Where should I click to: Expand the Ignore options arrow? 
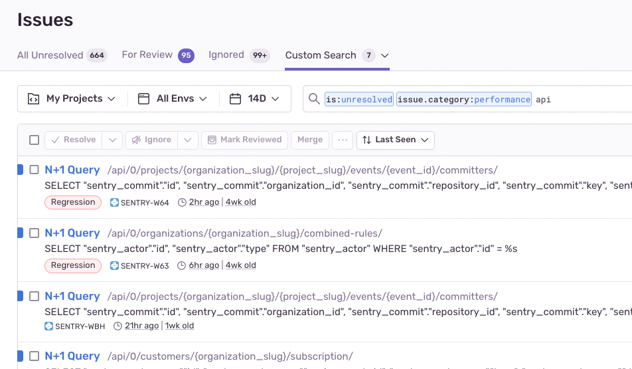click(x=188, y=140)
